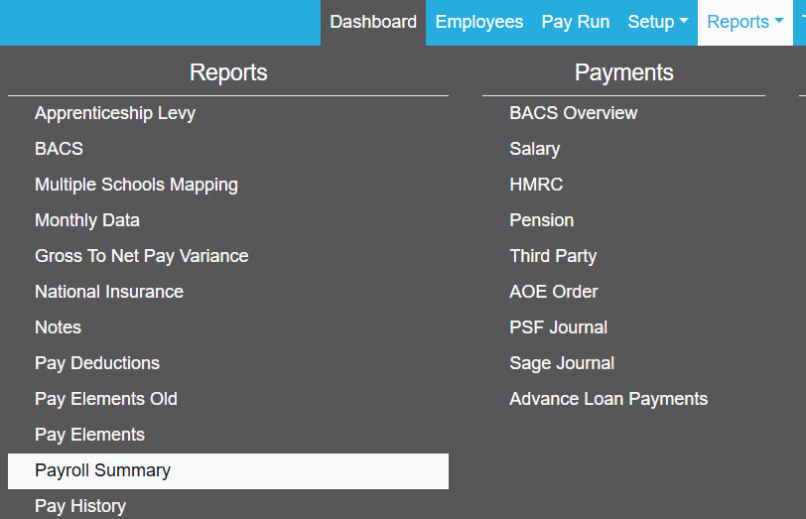
Task: Open the Pay Run tab
Action: [575, 22]
